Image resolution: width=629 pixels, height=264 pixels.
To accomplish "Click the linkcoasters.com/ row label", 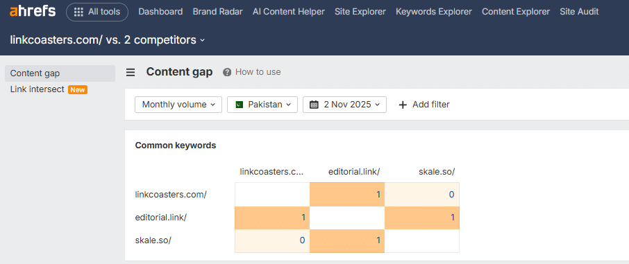I will click(171, 195).
